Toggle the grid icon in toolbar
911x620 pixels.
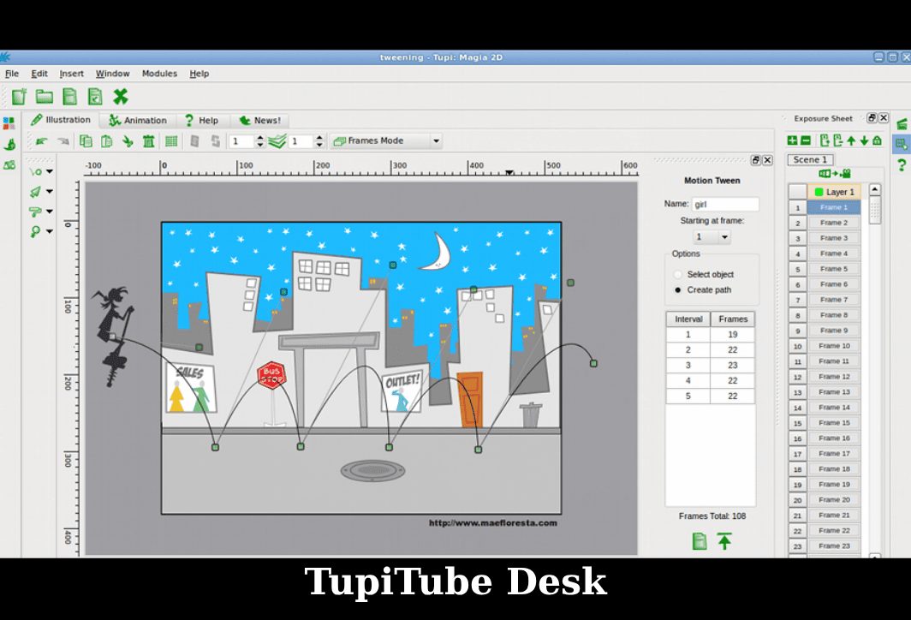(171, 141)
